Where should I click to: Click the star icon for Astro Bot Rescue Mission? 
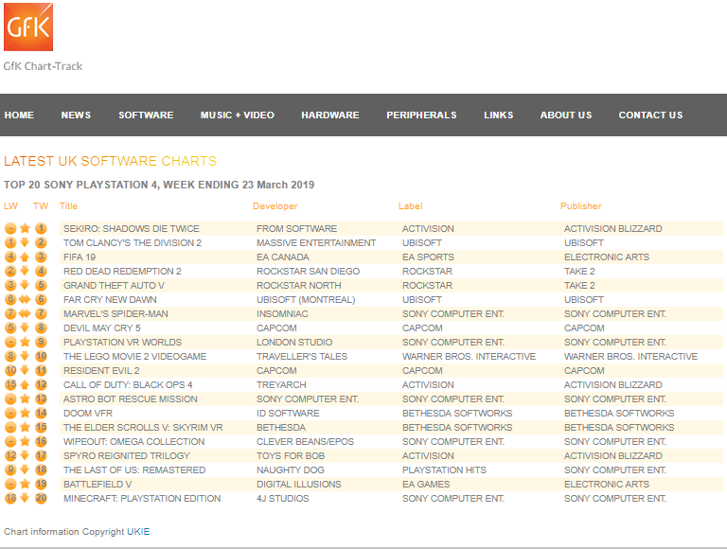[25, 398]
